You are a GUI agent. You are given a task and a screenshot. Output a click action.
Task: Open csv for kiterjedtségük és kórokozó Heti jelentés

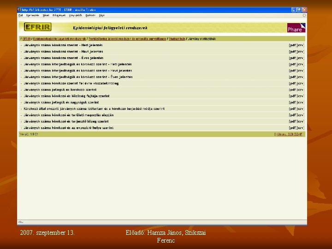point(300,64)
